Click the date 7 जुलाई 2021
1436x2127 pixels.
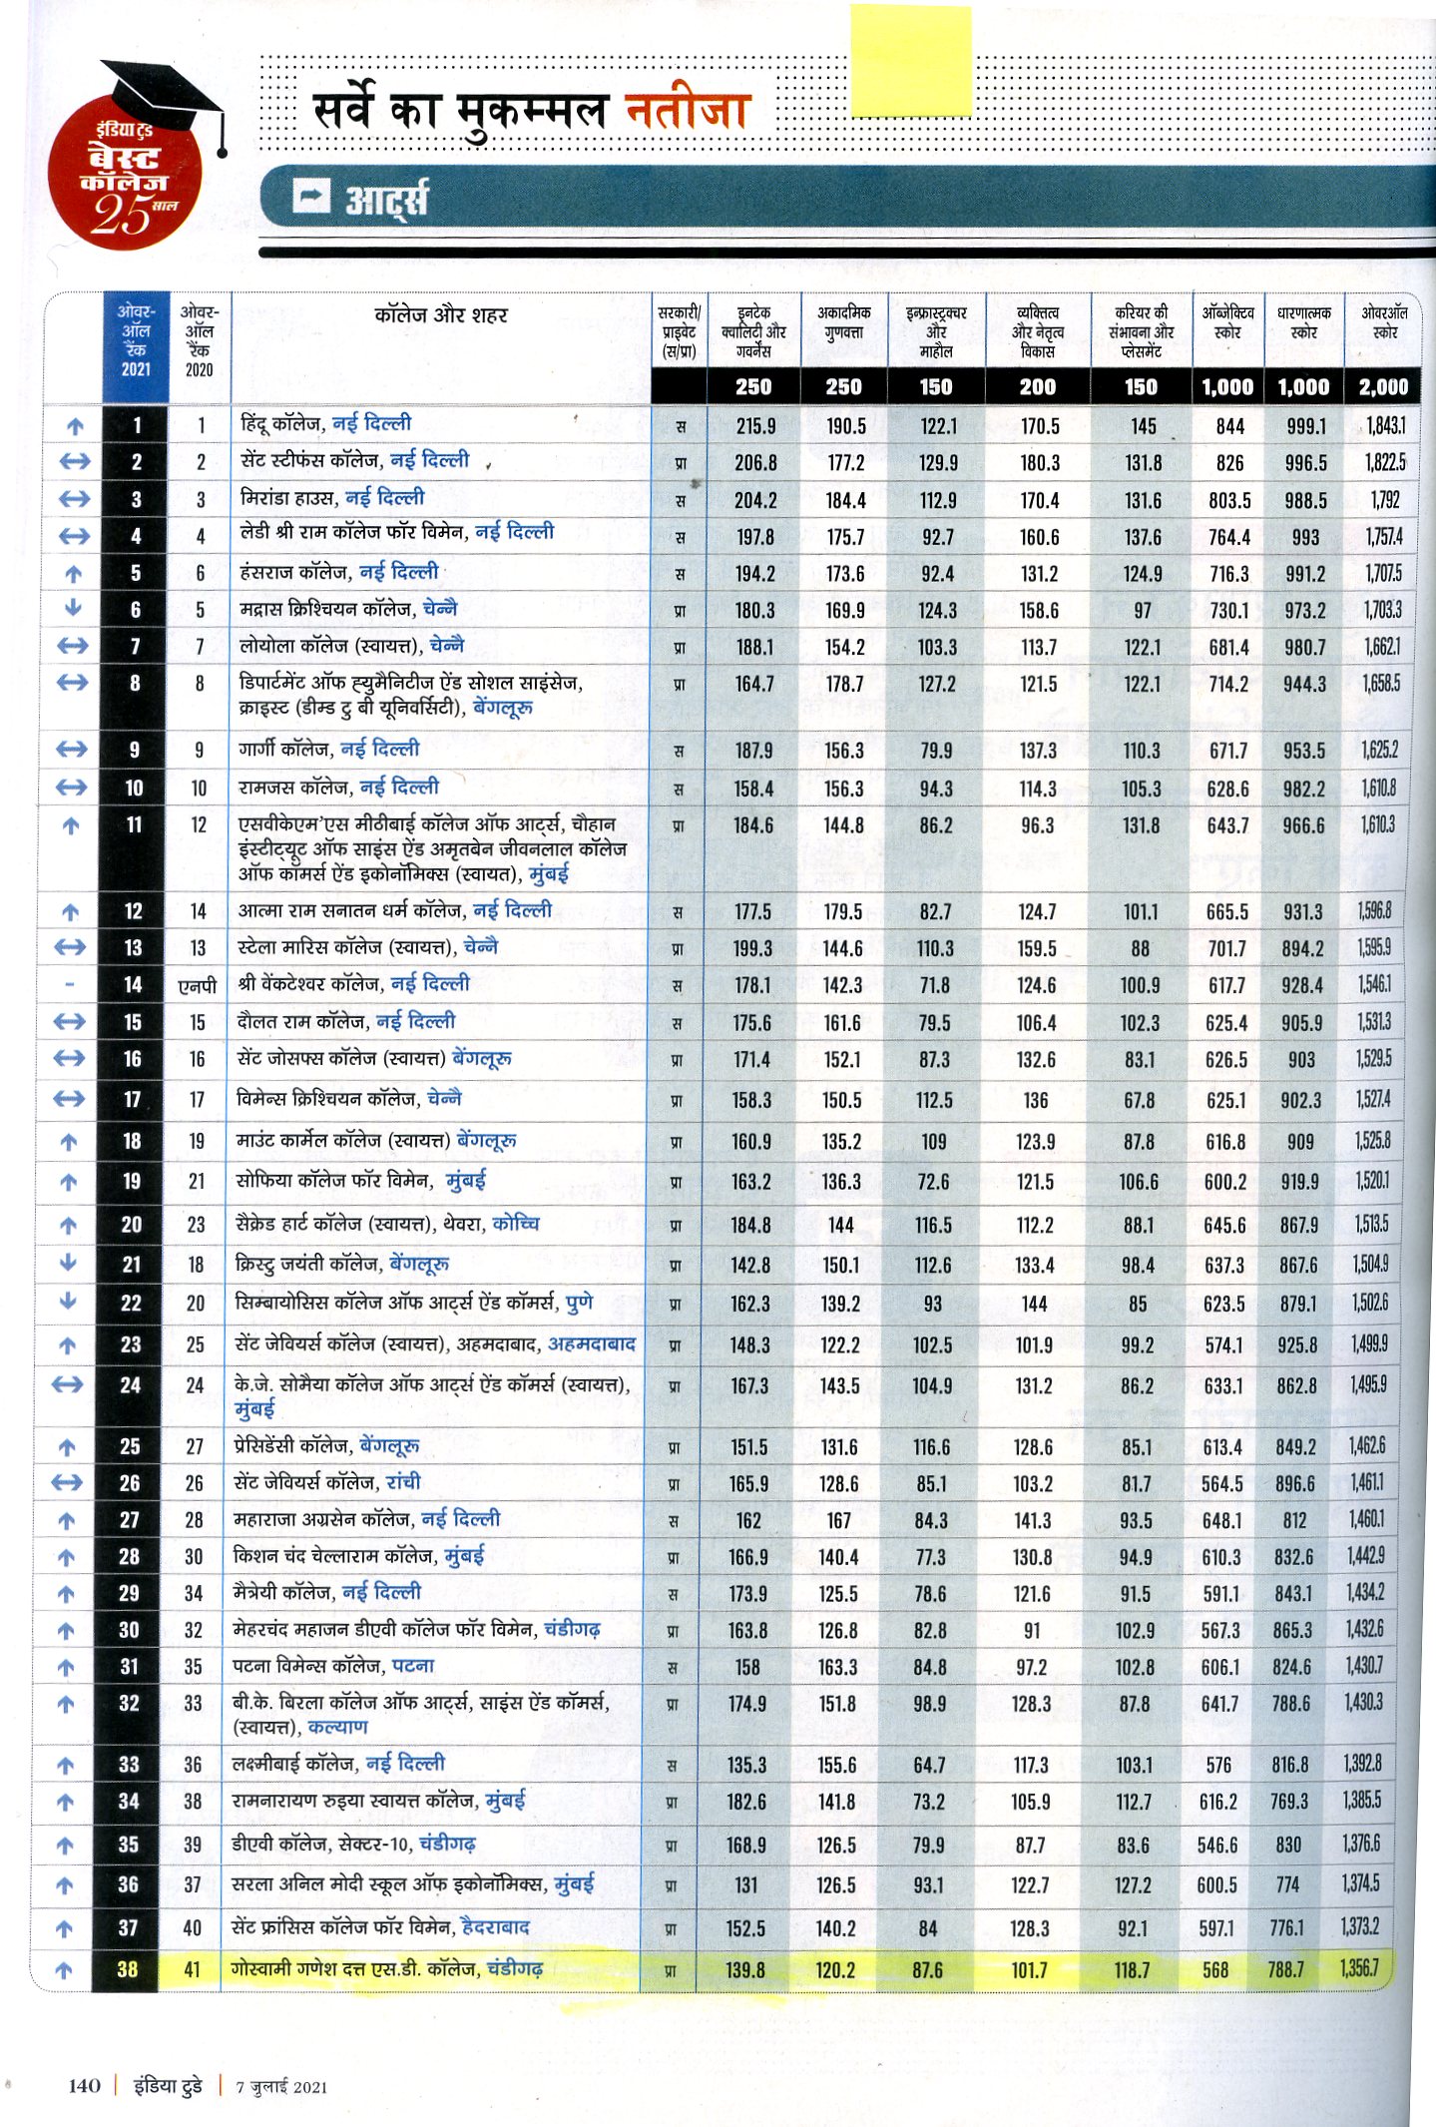pos(281,2086)
